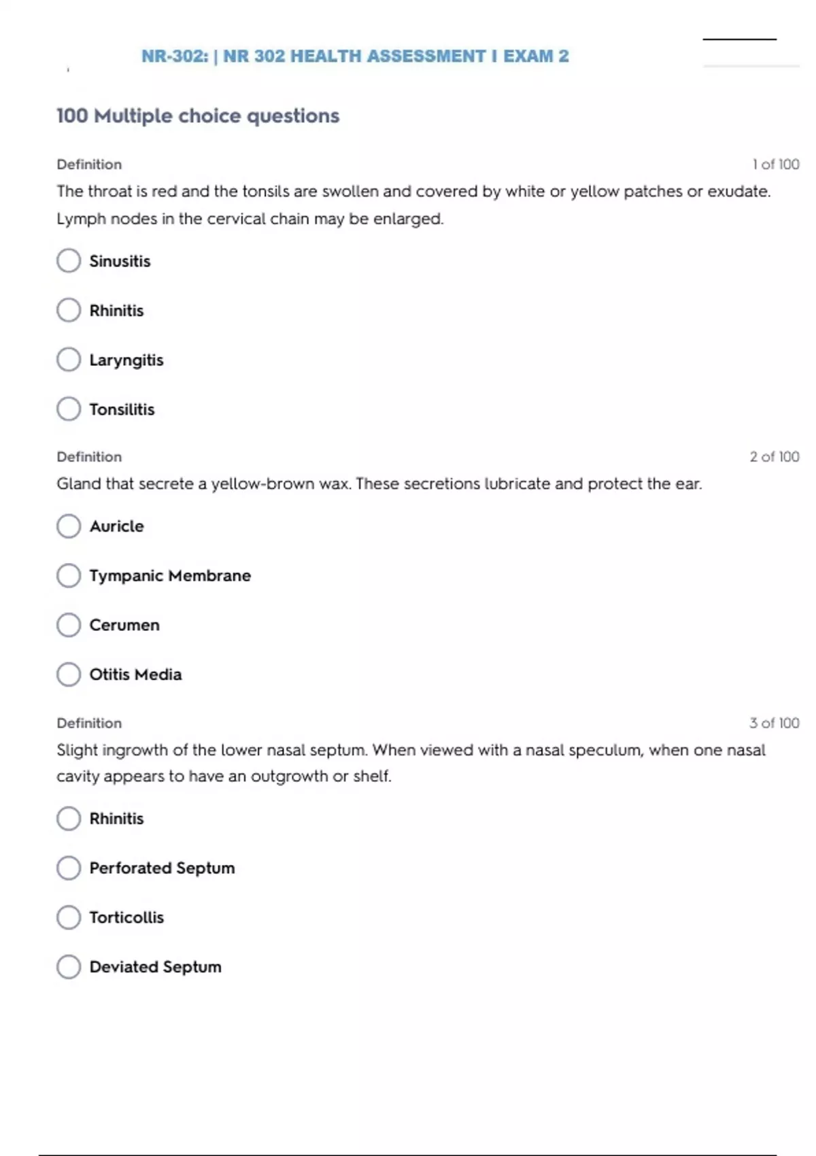
Task: Select Deviated Septum as the answer
Action: (x=69, y=966)
